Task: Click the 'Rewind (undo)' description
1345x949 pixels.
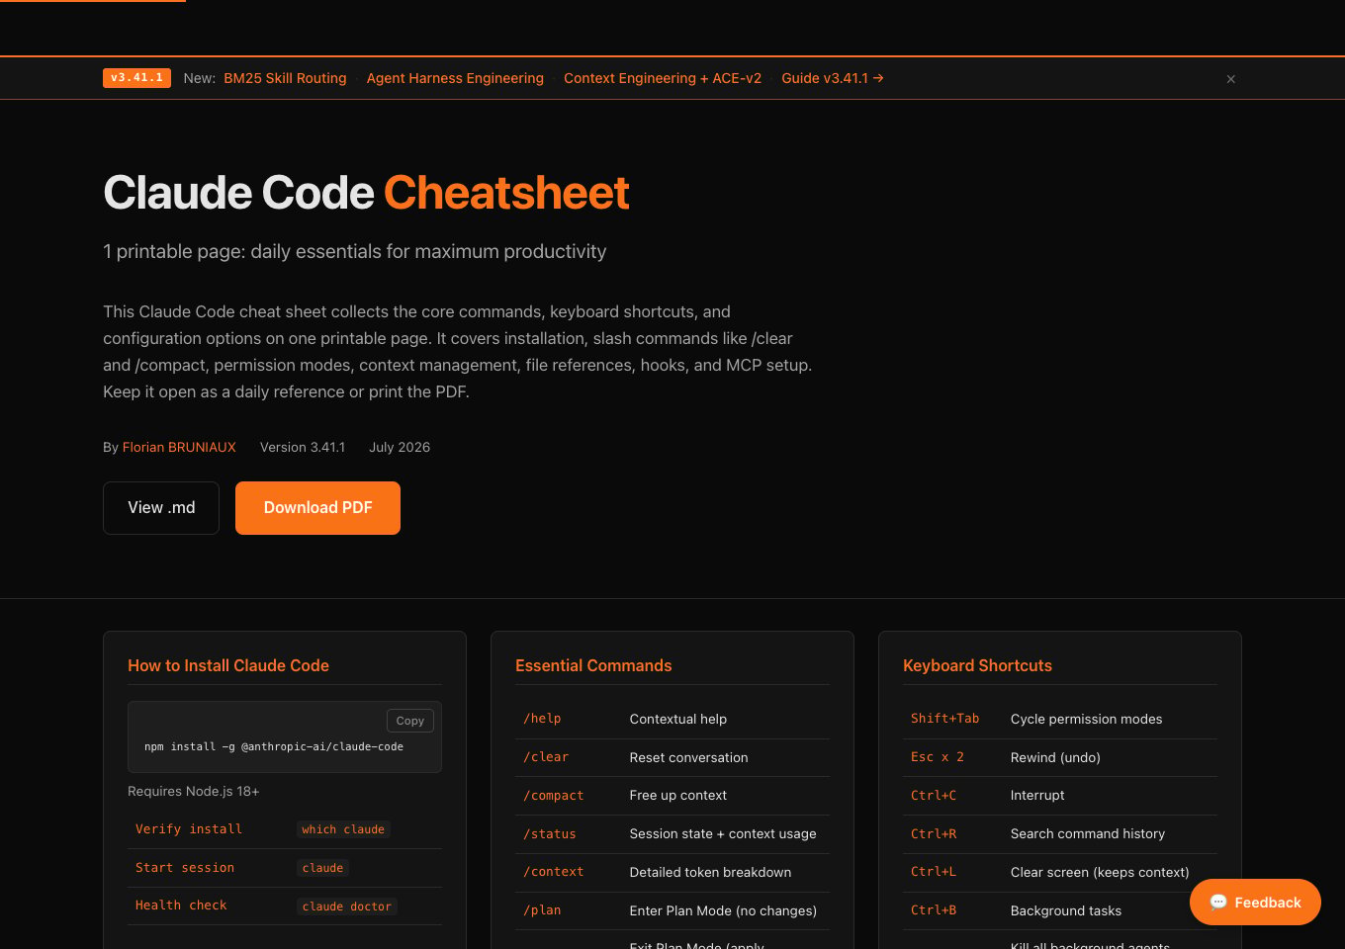Action: pos(1055,757)
